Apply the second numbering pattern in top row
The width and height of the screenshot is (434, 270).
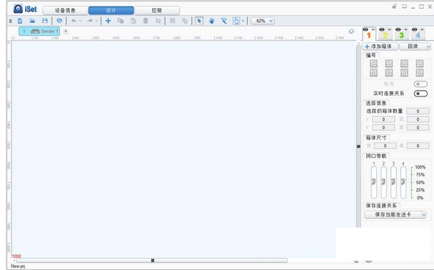389,64
